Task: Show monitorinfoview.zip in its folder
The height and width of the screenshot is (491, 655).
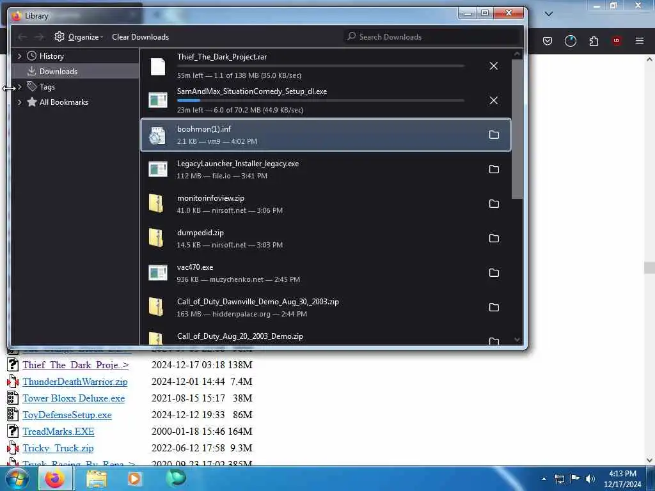Action: [x=494, y=204]
